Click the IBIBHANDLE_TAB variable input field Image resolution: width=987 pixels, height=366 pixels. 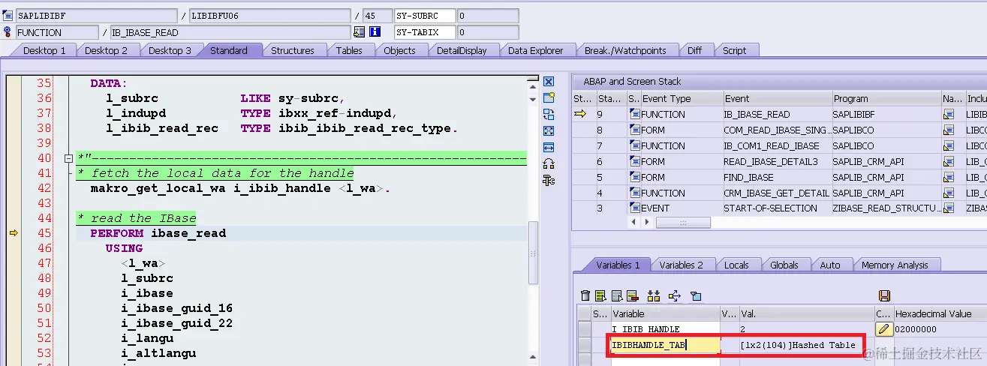(x=665, y=345)
